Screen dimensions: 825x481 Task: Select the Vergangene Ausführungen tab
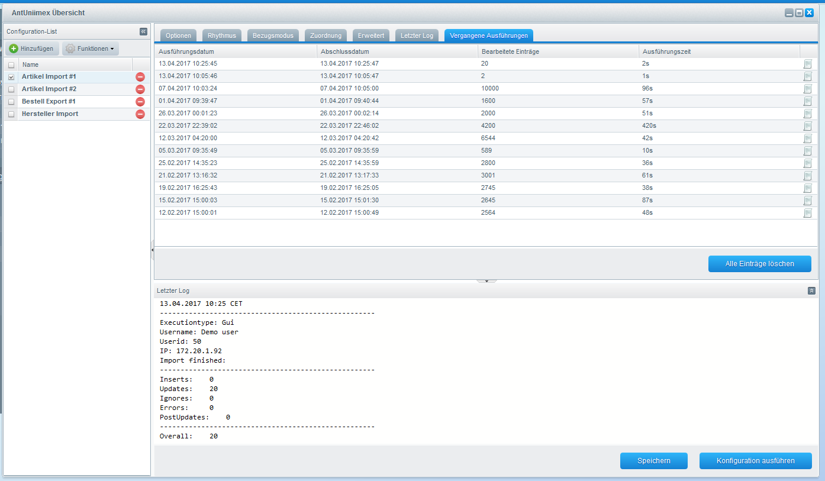489,35
